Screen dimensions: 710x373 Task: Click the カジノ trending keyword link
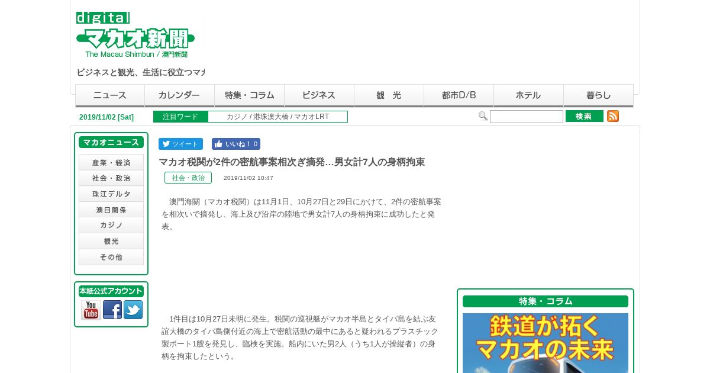(237, 117)
